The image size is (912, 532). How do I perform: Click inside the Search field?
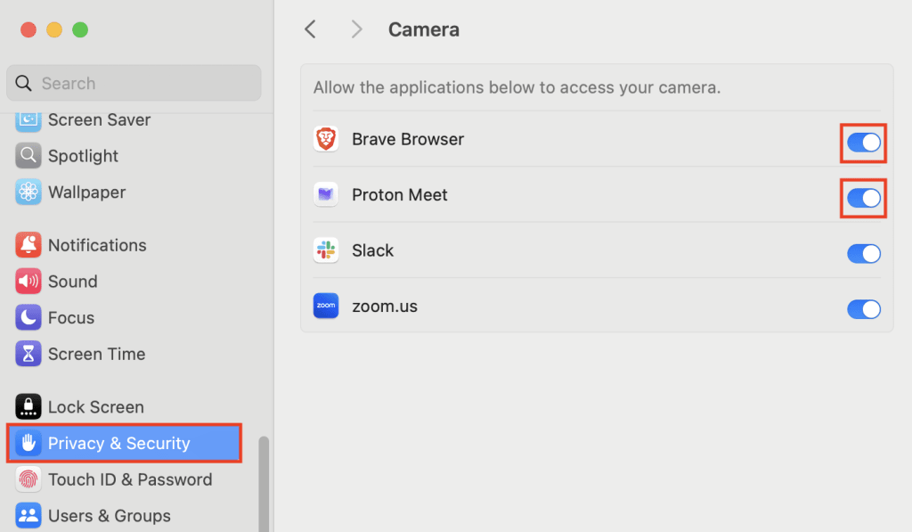[x=133, y=83]
